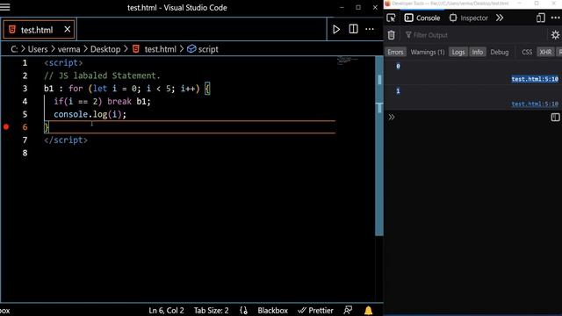Open console settings gear icon
Viewport: 562px width, 316px height.
click(x=555, y=35)
